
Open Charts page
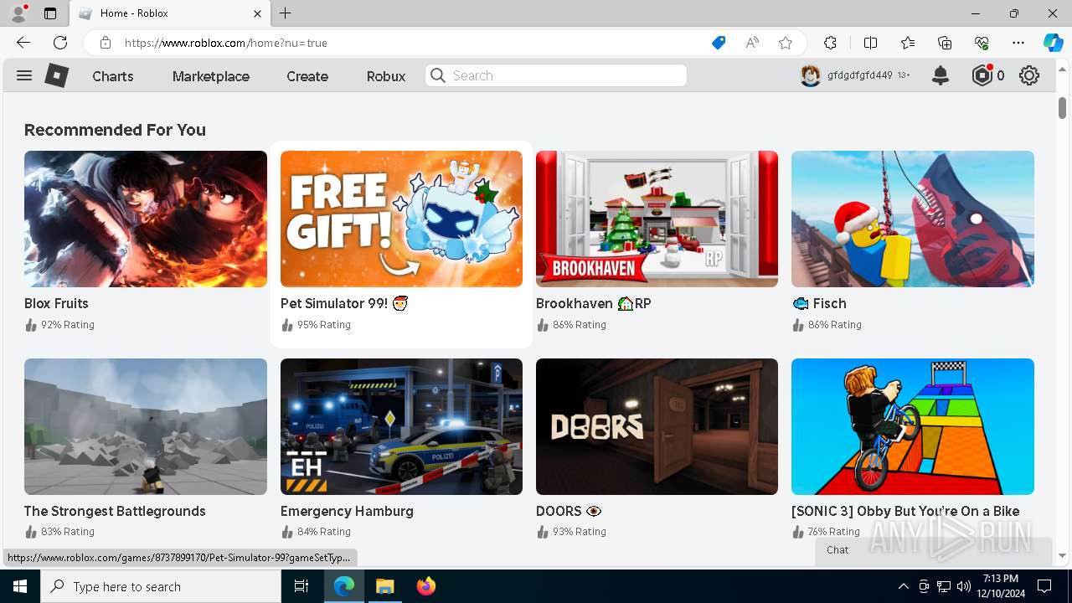tap(113, 76)
